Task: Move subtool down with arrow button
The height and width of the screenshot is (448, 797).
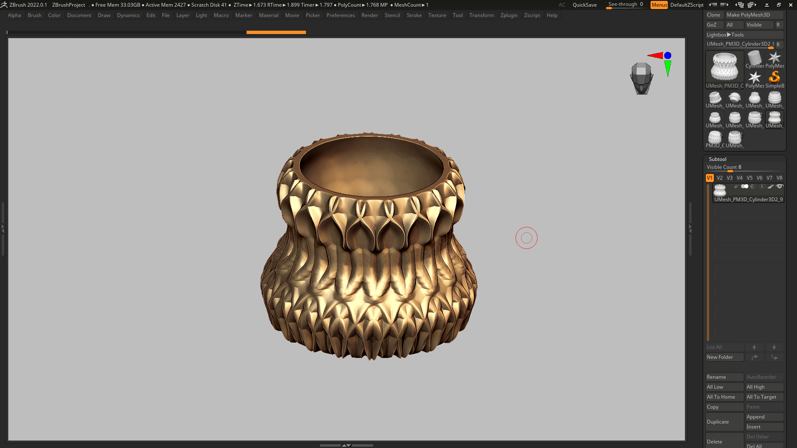Action: (x=775, y=347)
